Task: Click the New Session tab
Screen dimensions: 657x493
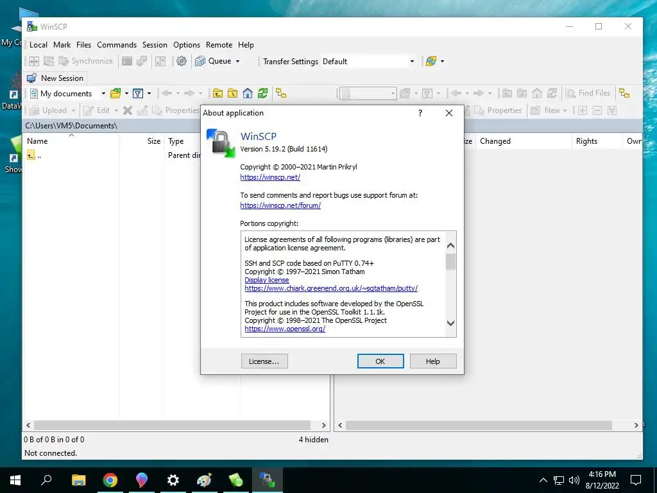Action: click(55, 78)
